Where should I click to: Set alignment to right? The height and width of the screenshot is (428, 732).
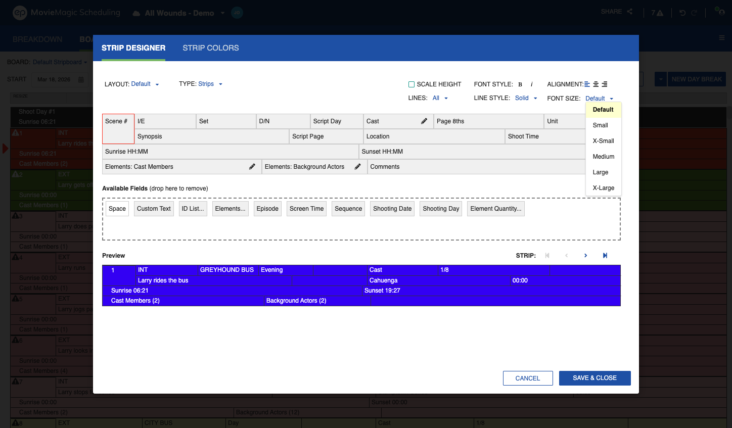click(605, 84)
